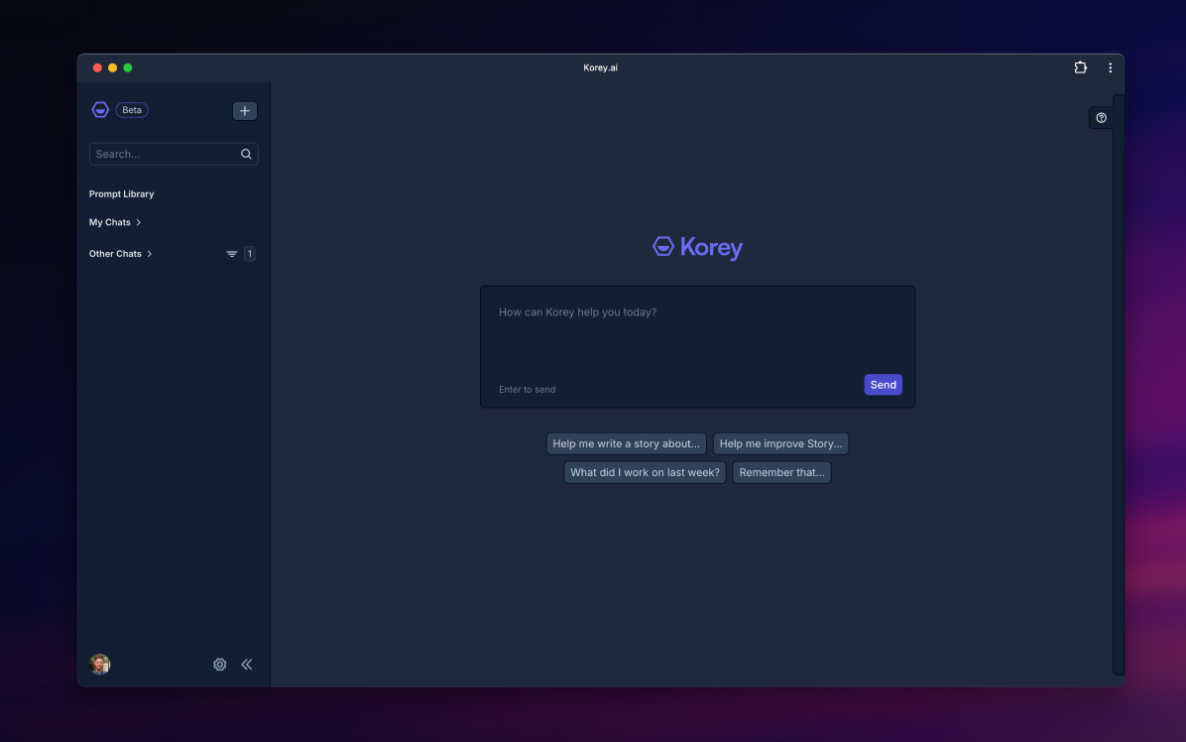Choose 'Help me write a story about...' suggestion
Viewport: 1186px width, 742px height.
click(627, 444)
